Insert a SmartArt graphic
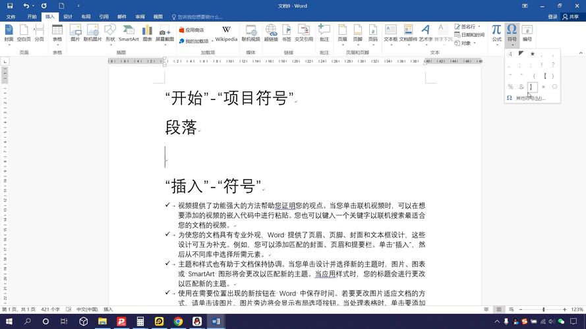 [129, 34]
